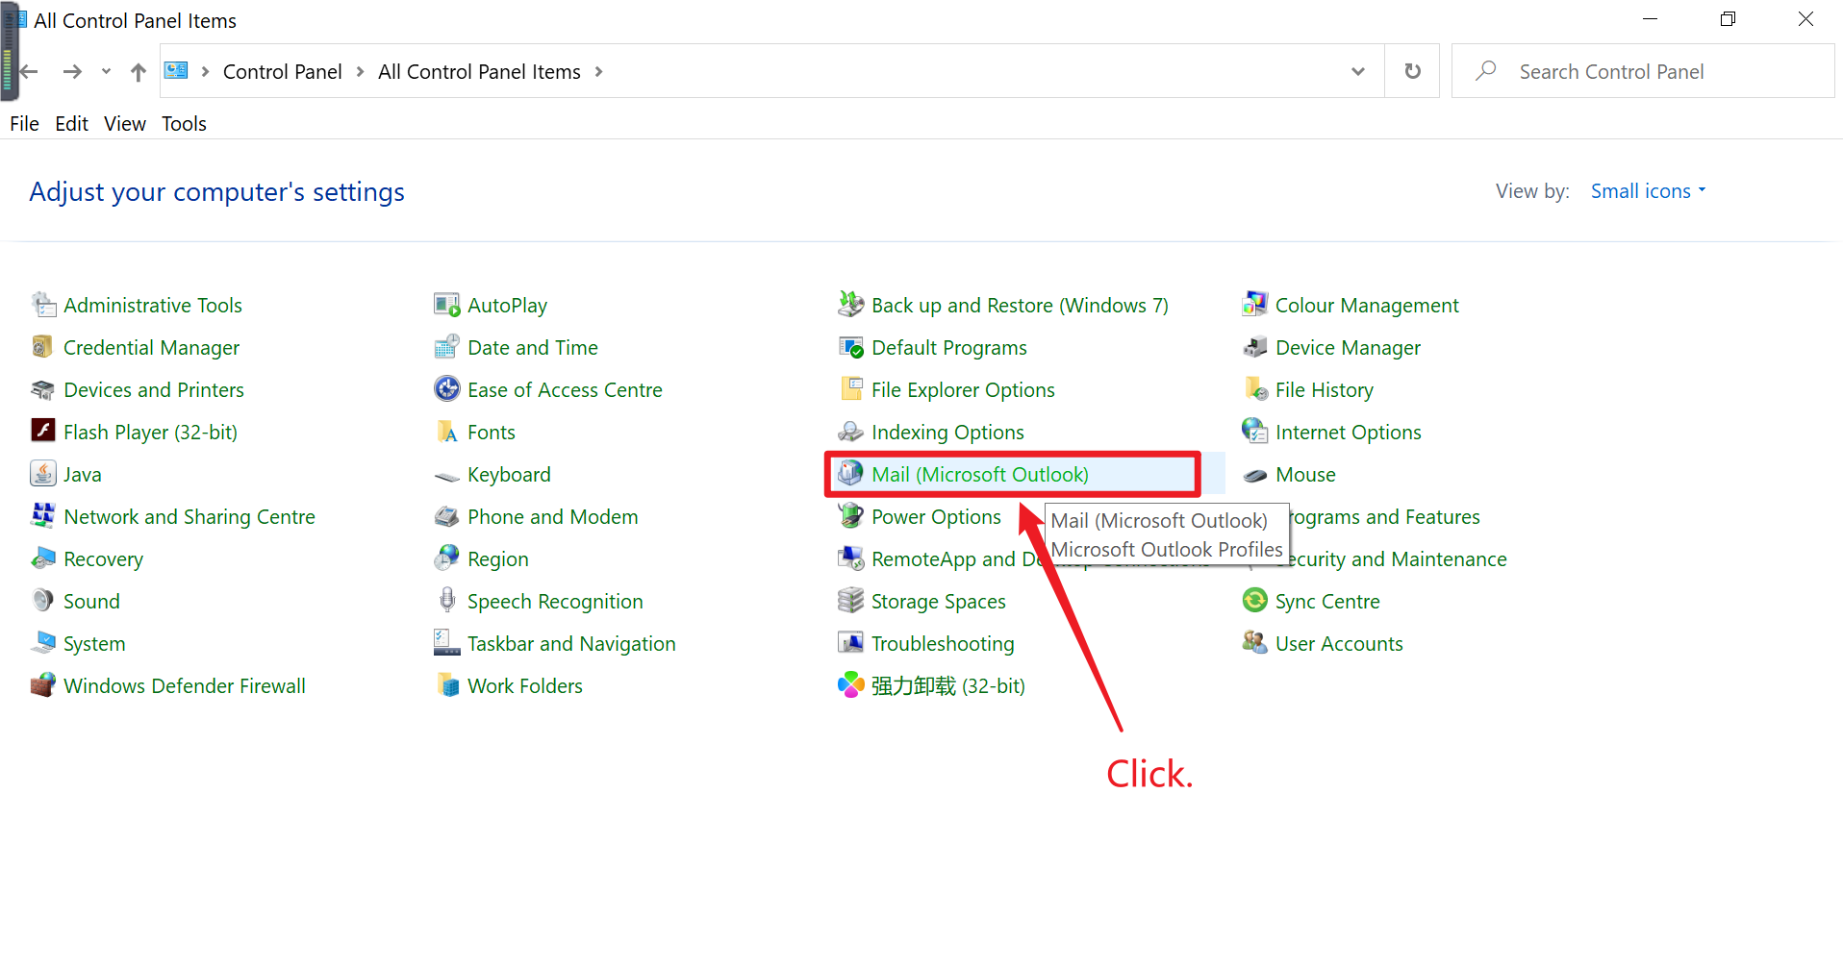Go back with the Back arrow
This screenshot has width=1843, height=967.
[x=29, y=71]
